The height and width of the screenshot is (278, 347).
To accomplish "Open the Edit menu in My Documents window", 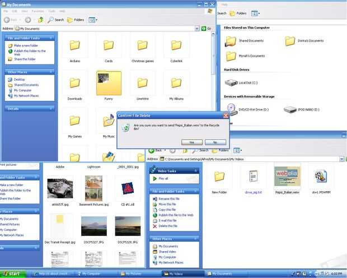I will 15,11.
